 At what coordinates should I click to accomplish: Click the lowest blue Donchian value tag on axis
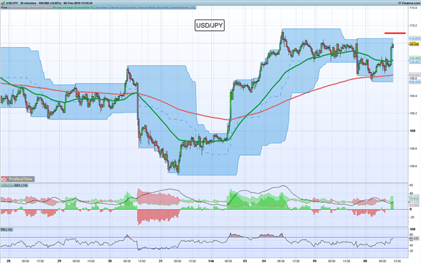(x=415, y=82)
